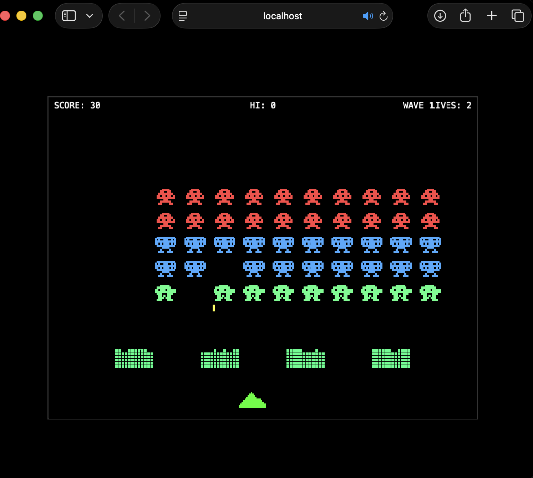The image size is (533, 478).
Task: Click the rightmost green invader in bottom row
Action: click(430, 293)
